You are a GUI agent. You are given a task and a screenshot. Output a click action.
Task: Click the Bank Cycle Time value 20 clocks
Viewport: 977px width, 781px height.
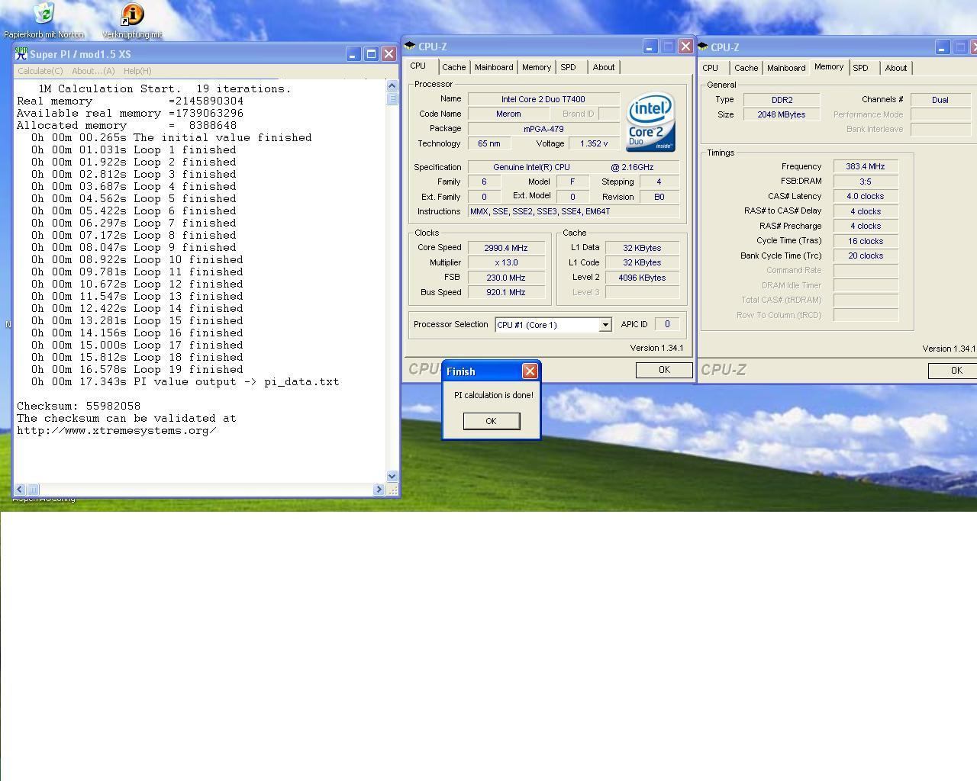click(866, 256)
